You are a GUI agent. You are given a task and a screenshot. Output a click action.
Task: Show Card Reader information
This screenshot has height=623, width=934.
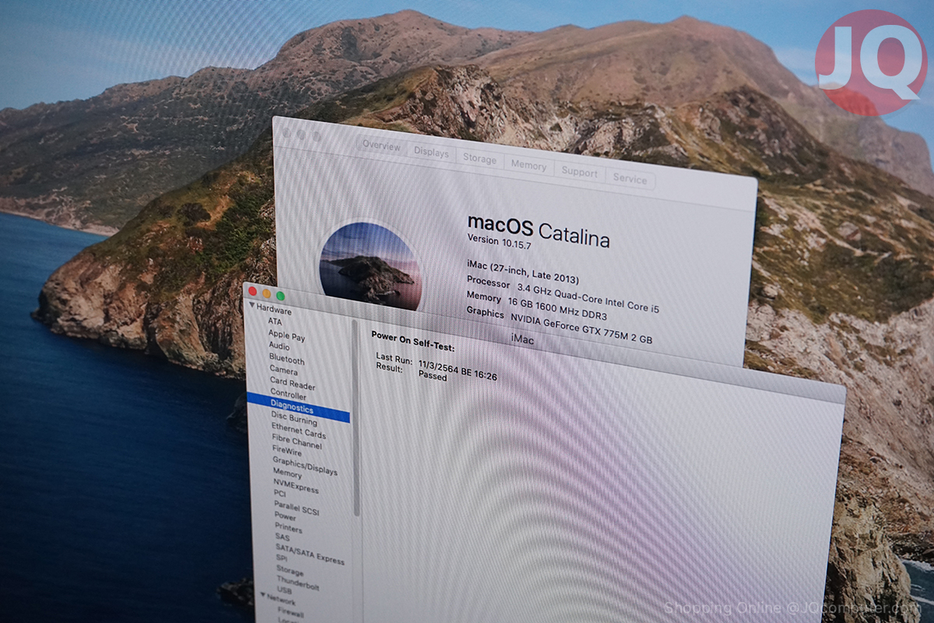293,384
